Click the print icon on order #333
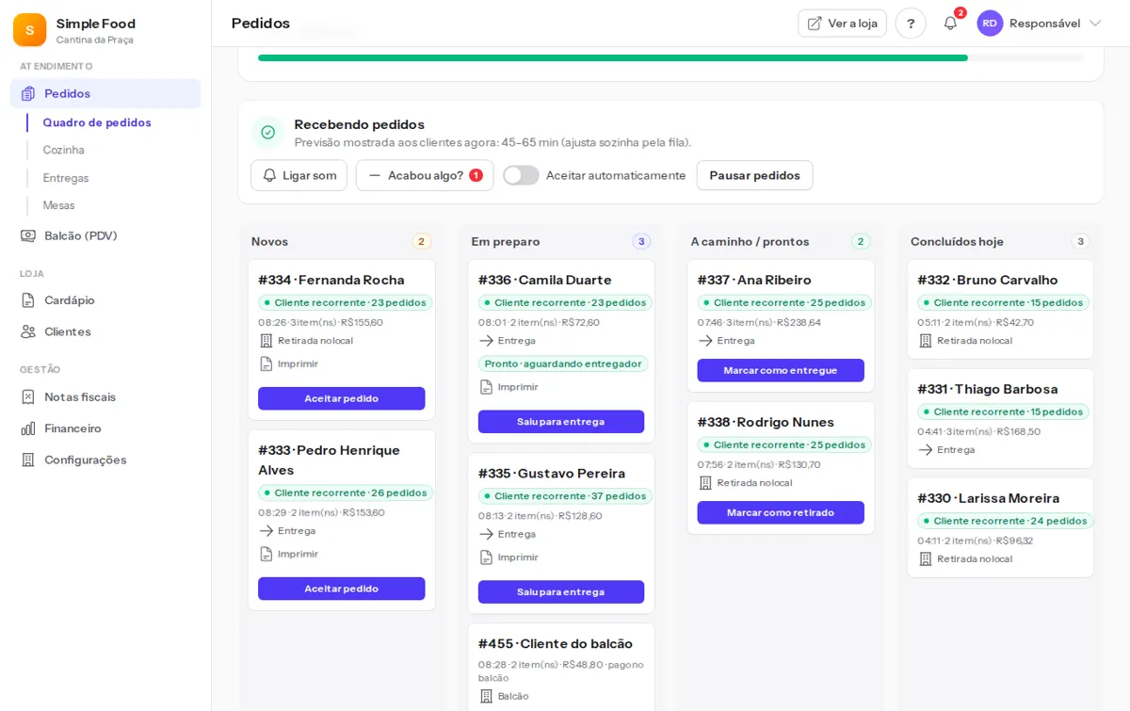1130x711 pixels. (266, 554)
